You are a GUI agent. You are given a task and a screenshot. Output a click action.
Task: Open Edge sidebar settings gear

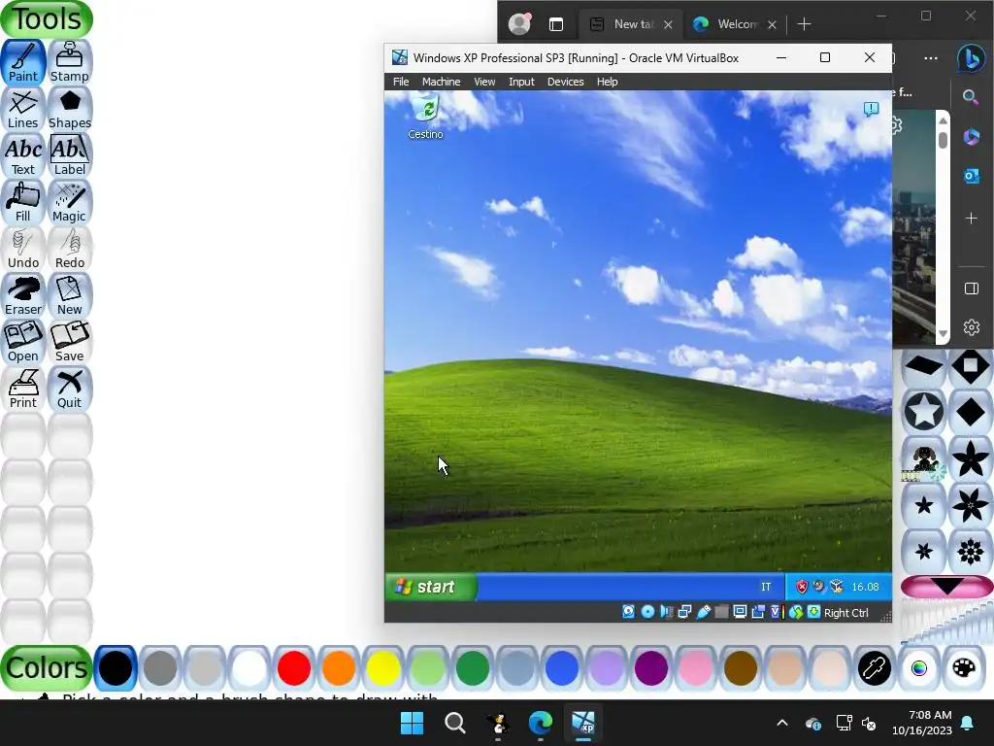[971, 327]
